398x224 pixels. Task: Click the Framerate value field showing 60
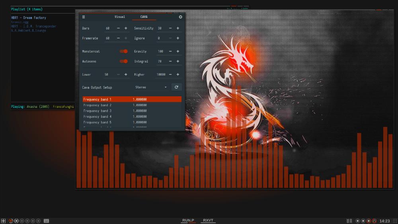tap(109, 38)
